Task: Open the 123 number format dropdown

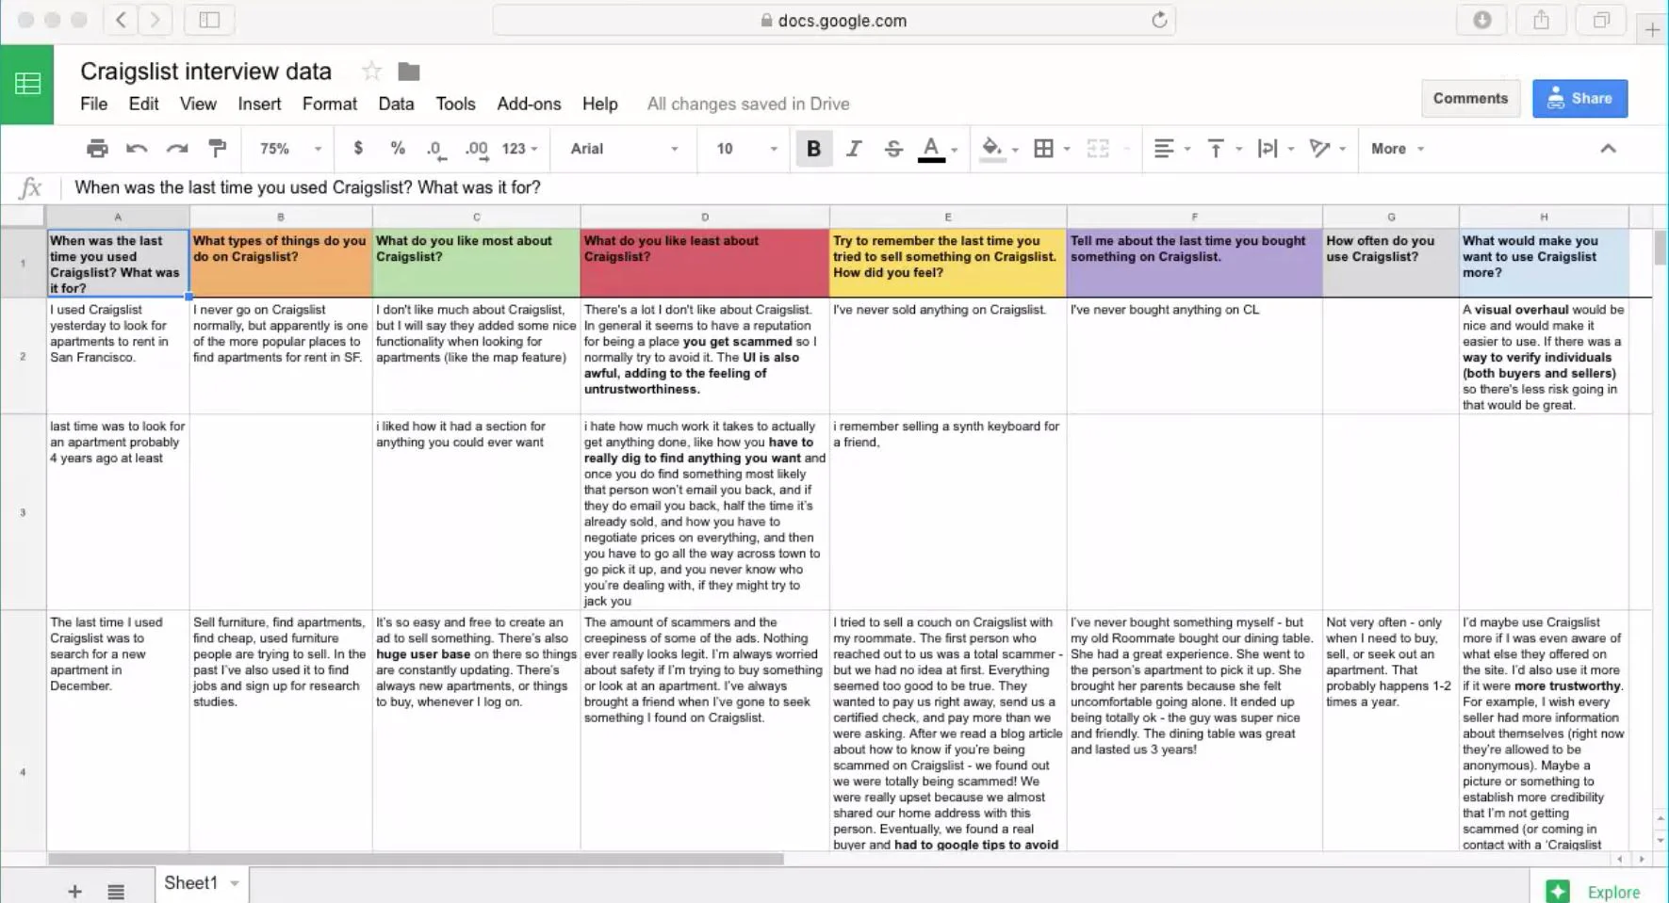Action: [x=516, y=149]
